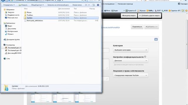Click the download icon on the YouTube page
Viewport: 188px width, 105px height.
point(156,39)
